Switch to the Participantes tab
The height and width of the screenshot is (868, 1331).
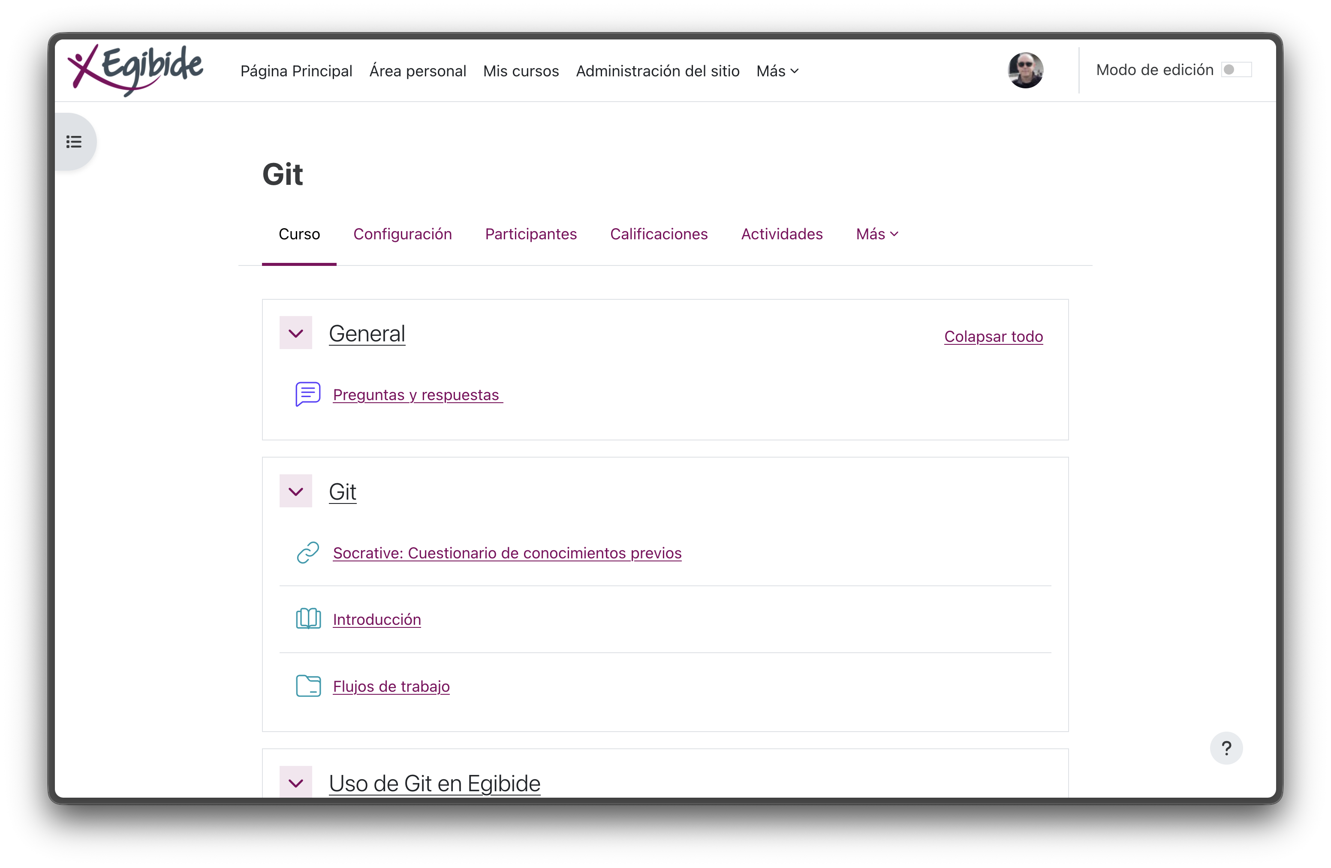click(x=531, y=234)
